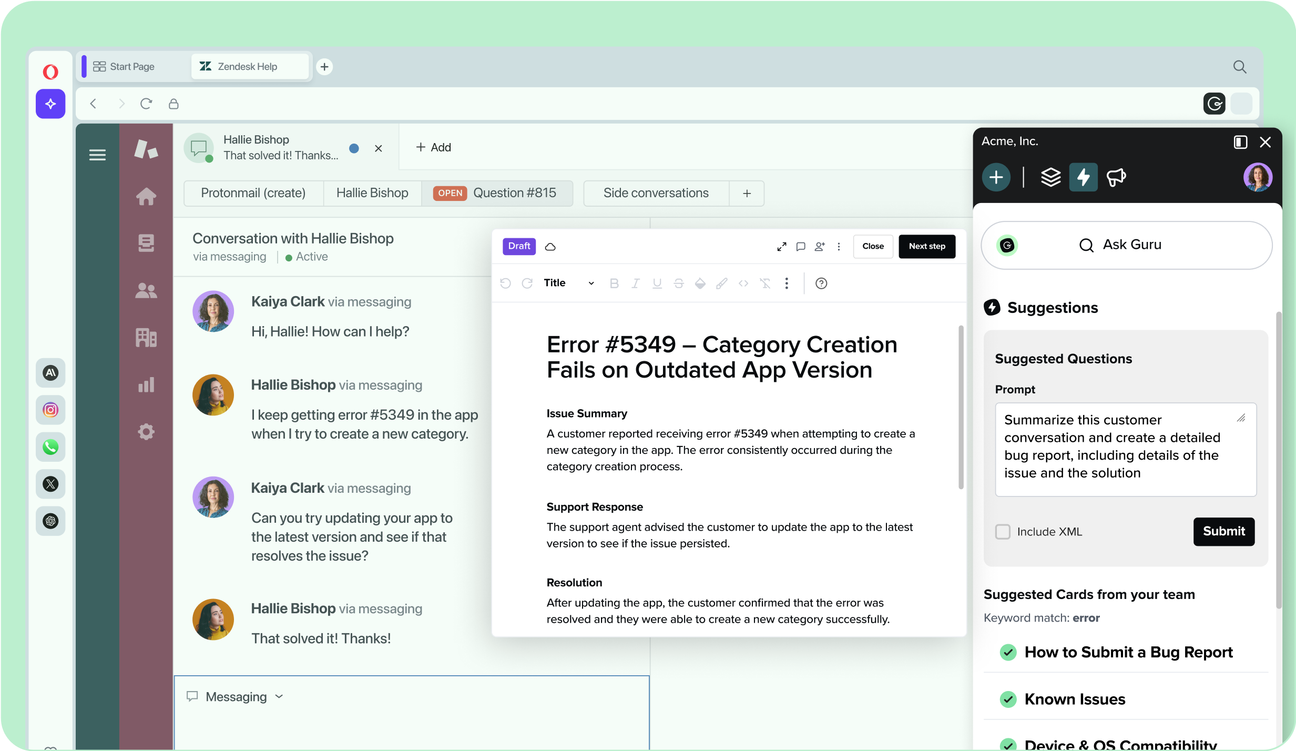Screen dimensions: 1296x751
Task: Submit the suggested prompt
Action: tap(1223, 531)
